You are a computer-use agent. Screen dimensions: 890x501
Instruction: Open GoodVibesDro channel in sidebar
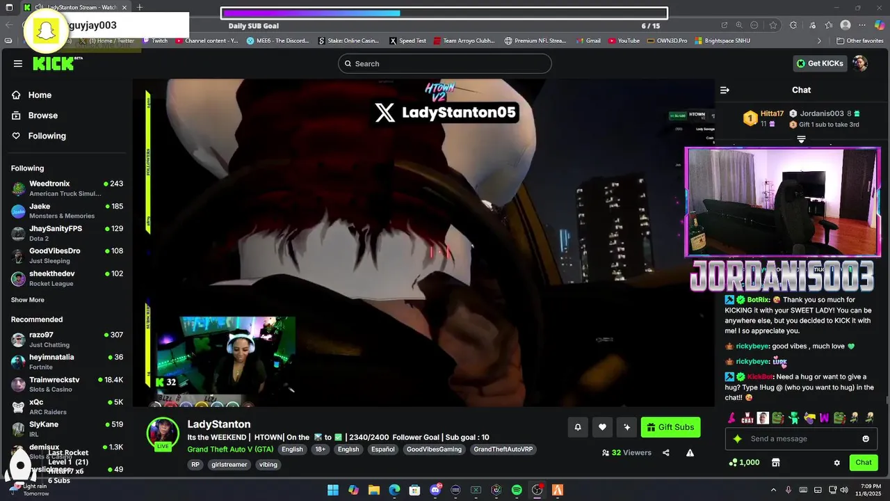click(x=67, y=255)
